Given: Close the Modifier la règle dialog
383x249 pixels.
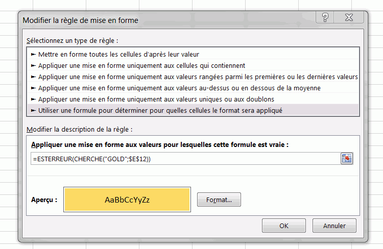Looking at the screenshot, I should 349,17.
